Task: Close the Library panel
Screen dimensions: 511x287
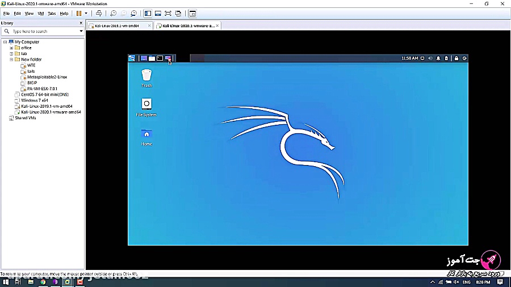Action: tap(81, 23)
